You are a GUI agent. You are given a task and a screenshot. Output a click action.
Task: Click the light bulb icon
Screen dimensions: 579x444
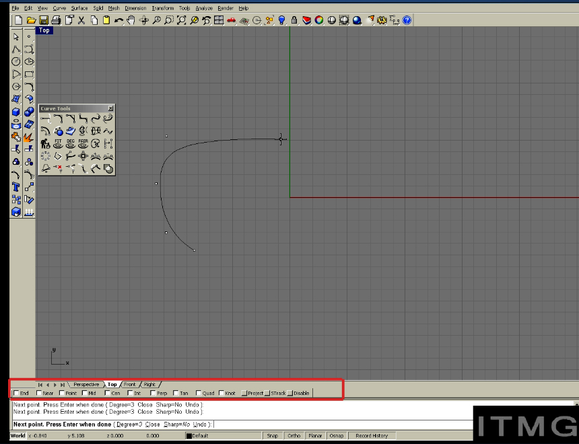click(x=281, y=20)
